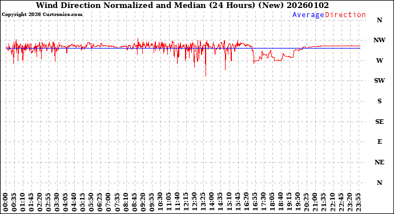Click the bottom N axis label
This screenshot has width=394, height=214.
coord(379,183)
